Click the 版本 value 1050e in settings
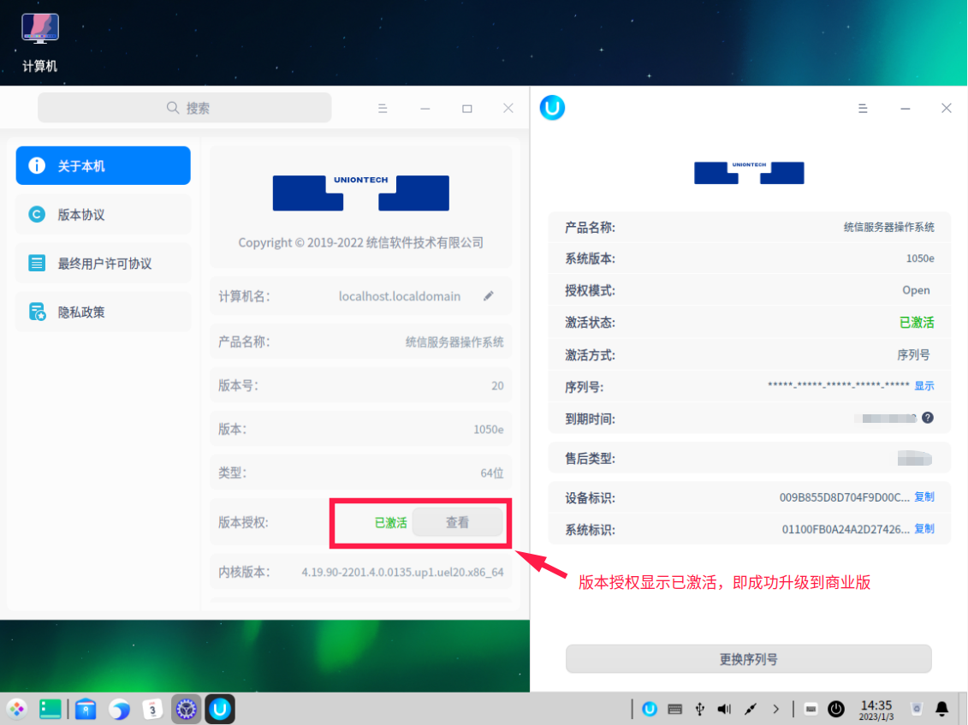The image size is (968, 725). click(x=489, y=429)
